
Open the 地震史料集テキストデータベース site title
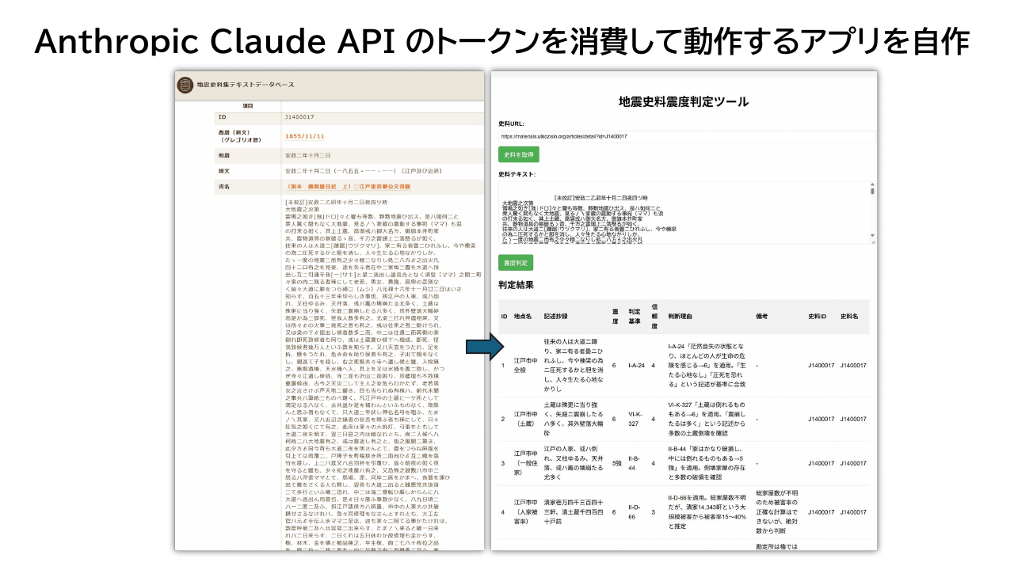point(245,84)
